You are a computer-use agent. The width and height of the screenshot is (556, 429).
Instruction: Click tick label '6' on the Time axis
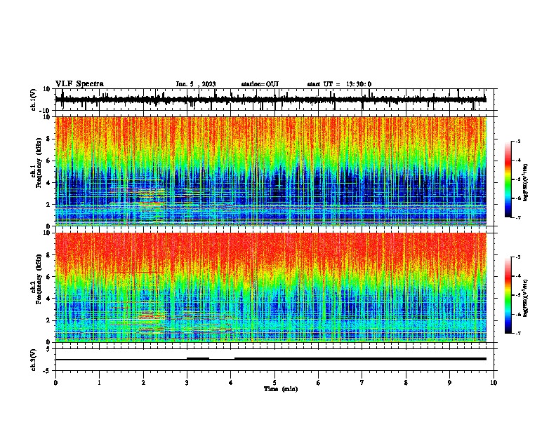(319, 383)
